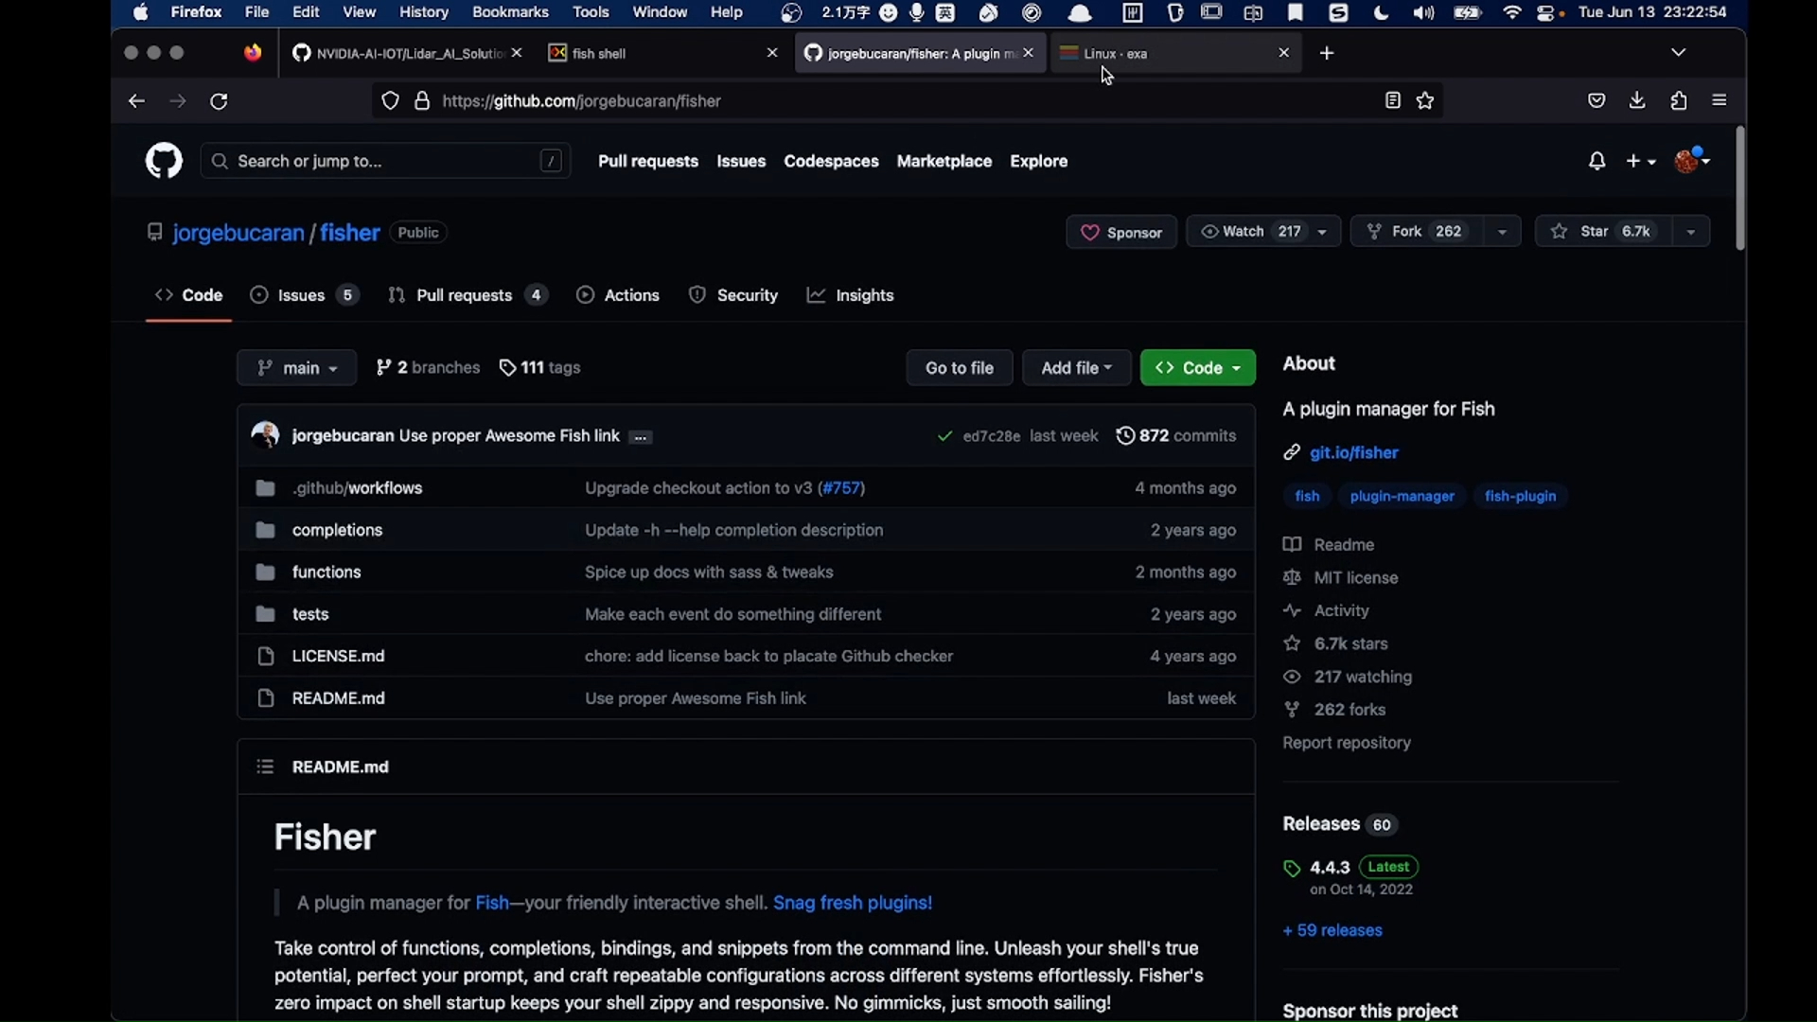Open the .github/workflows folder
Screen dimensions: 1817x1022
tap(357, 488)
